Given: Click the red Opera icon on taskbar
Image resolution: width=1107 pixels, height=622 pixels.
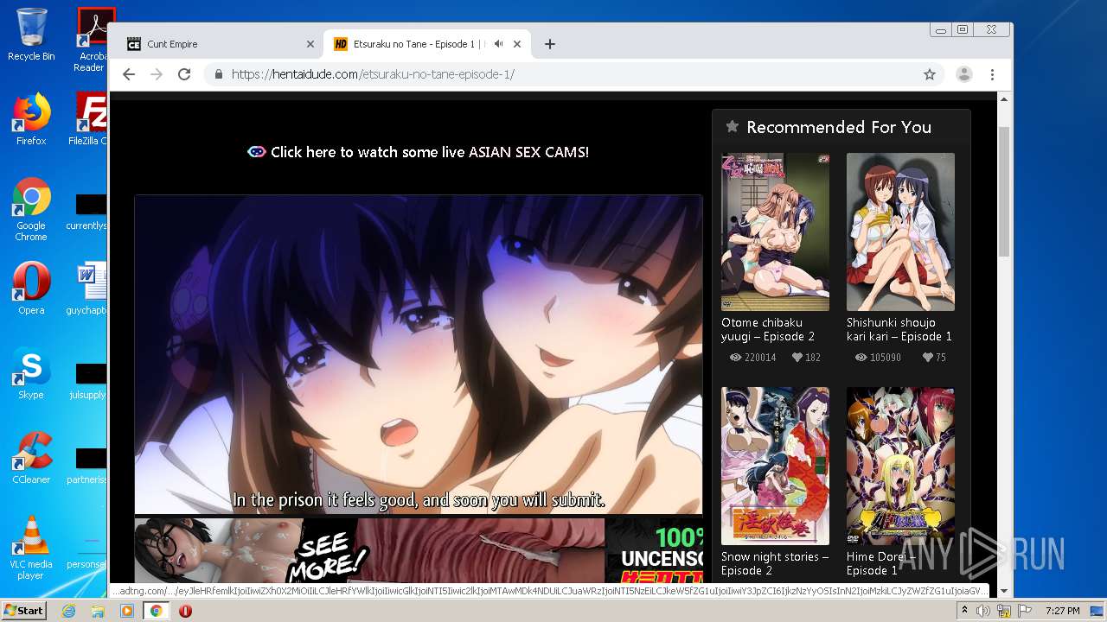Looking at the screenshot, I should (185, 611).
